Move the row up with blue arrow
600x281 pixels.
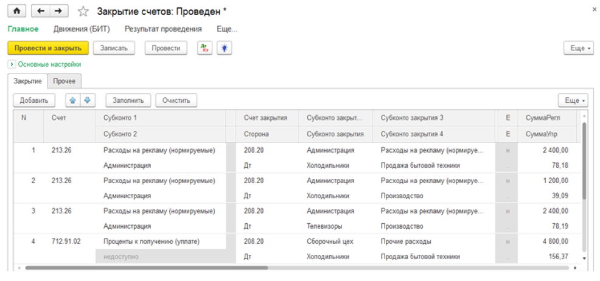pos(72,100)
